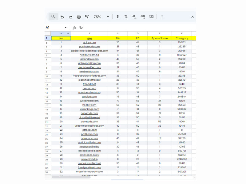Open the column A header dropdown arrow

68,34
